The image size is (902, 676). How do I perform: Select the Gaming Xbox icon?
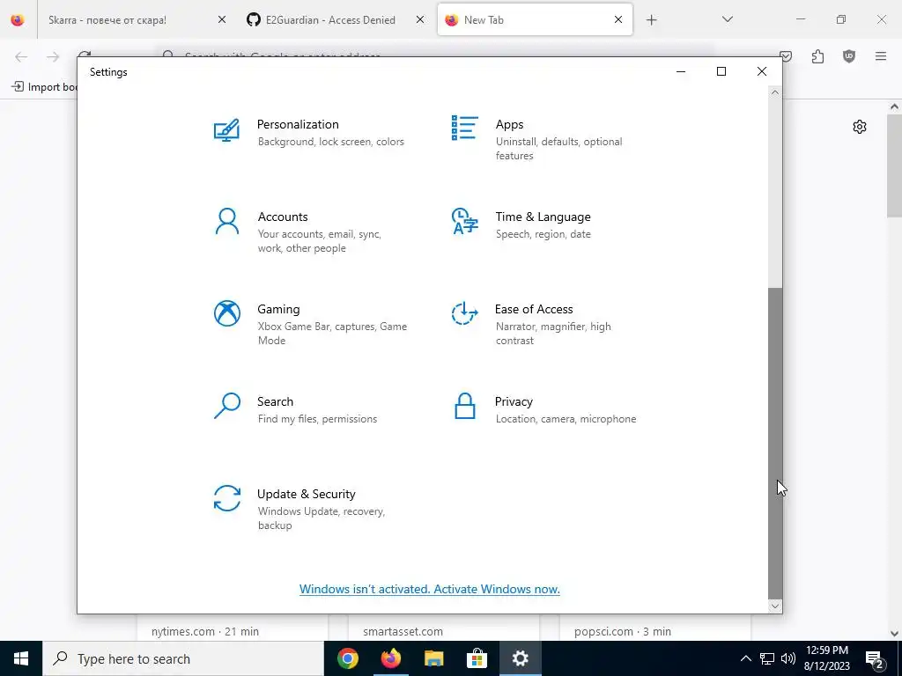click(227, 313)
